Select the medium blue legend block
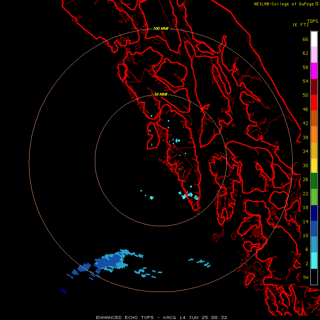Image resolution: width=320 pixels, height=320 pixels. point(314,229)
